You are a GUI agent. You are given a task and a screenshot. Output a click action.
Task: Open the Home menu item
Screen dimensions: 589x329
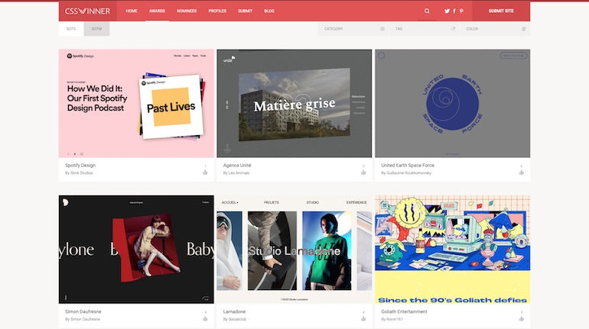(132, 11)
